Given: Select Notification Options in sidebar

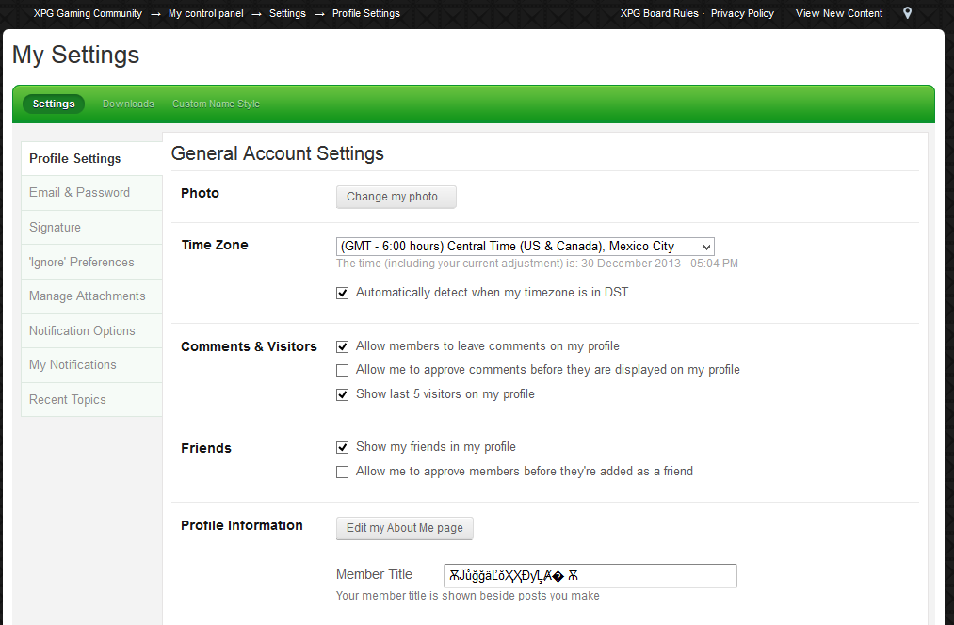Looking at the screenshot, I should (82, 331).
